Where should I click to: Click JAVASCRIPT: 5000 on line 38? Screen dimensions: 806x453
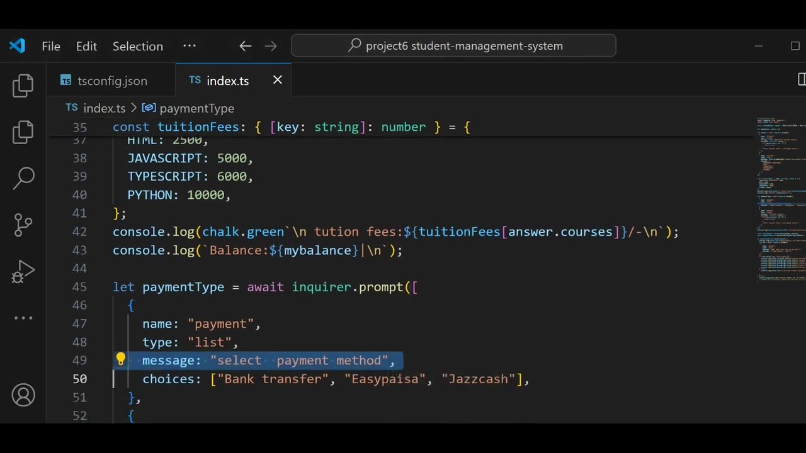coord(190,158)
